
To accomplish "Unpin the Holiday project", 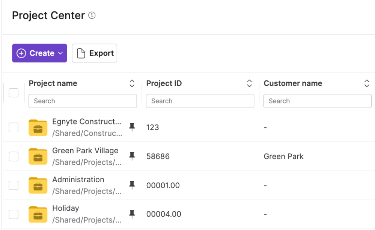I will coord(132,214).
